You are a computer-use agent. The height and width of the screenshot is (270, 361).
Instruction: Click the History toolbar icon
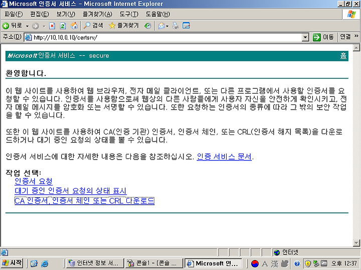tap(147, 25)
